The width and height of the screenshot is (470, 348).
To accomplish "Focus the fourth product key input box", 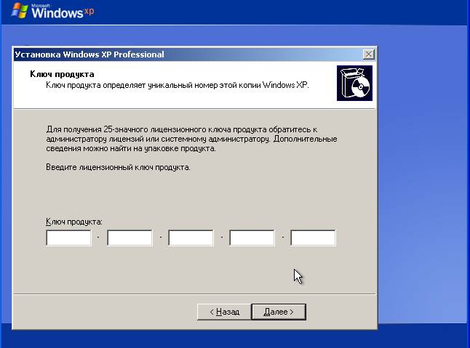I will pyautogui.click(x=252, y=238).
